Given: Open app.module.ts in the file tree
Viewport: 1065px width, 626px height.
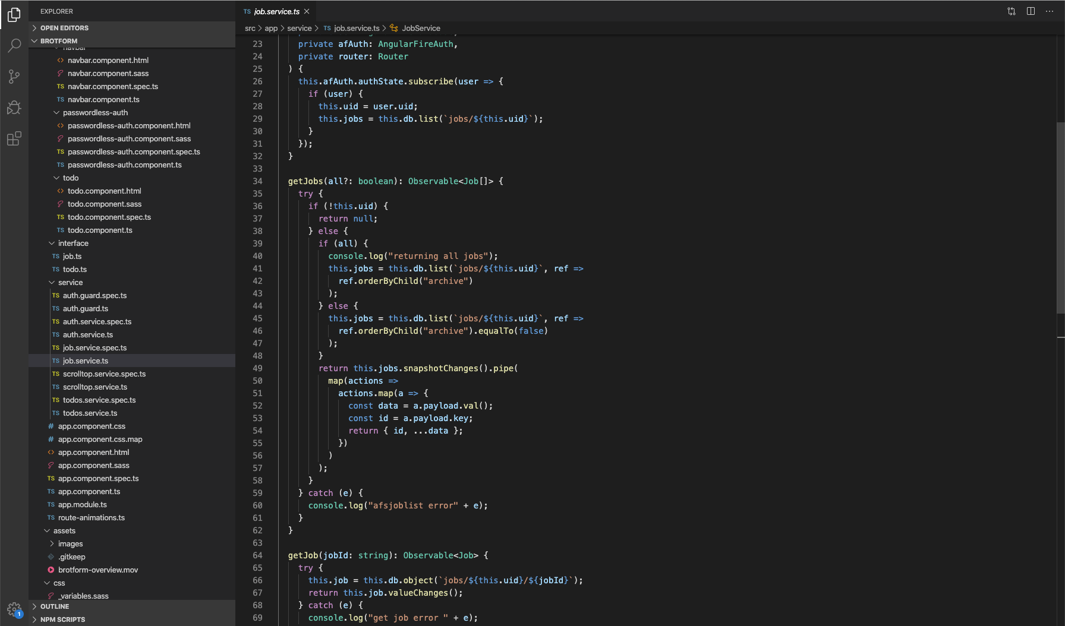Looking at the screenshot, I should tap(83, 504).
